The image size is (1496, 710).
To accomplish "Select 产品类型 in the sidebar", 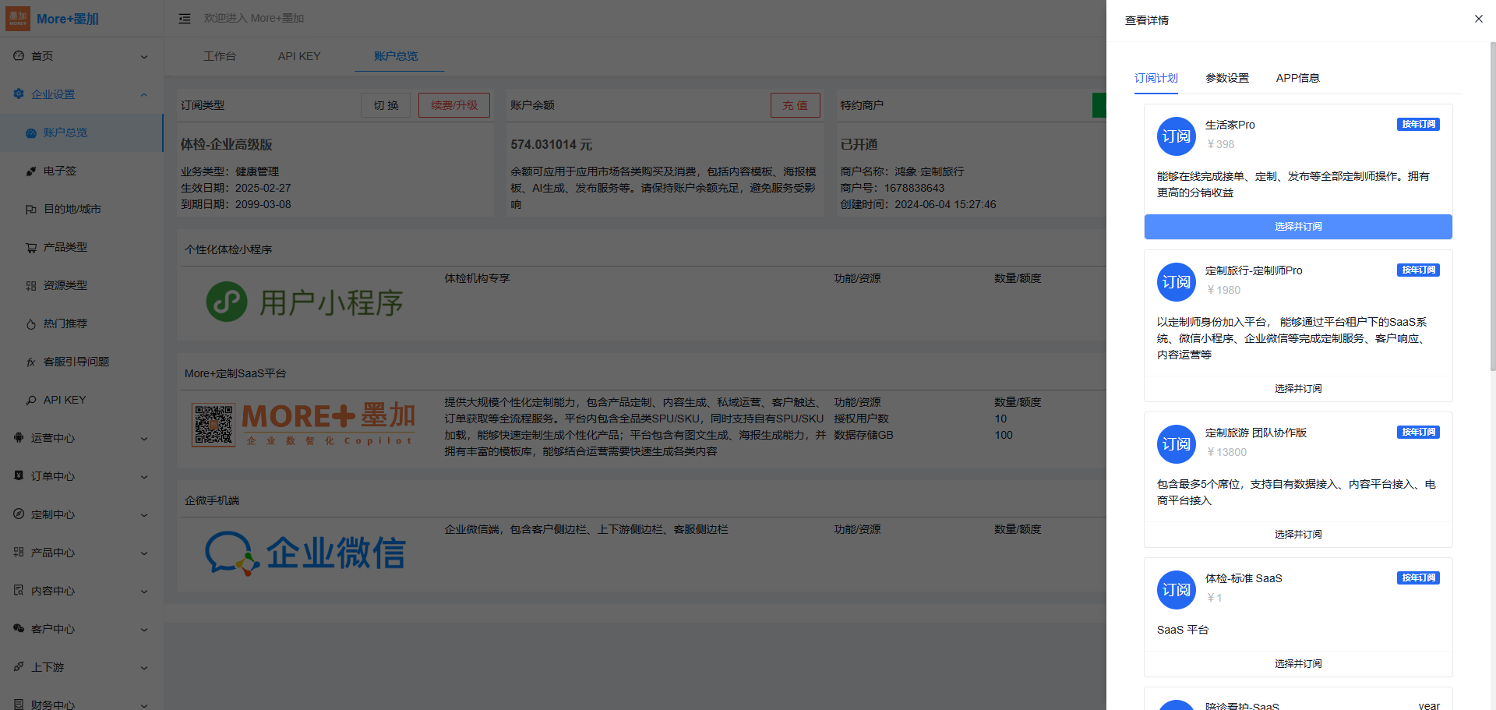I will tap(65, 247).
